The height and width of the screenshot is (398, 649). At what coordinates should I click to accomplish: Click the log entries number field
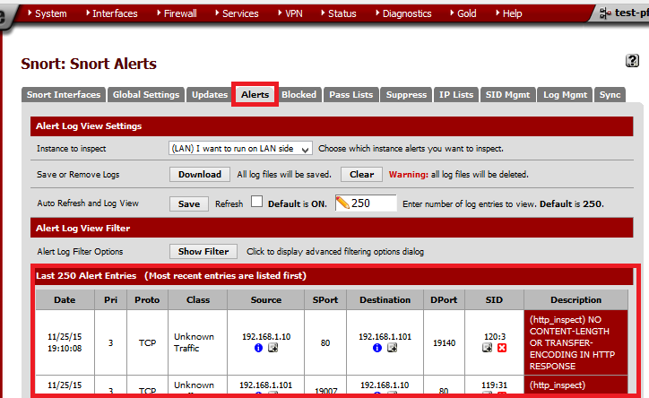(x=372, y=203)
